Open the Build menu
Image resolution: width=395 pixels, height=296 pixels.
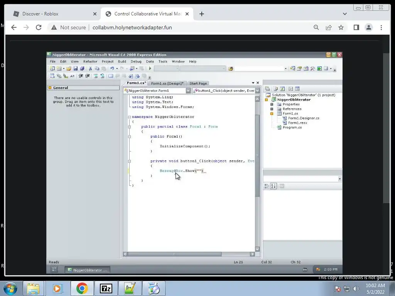(x=122, y=61)
